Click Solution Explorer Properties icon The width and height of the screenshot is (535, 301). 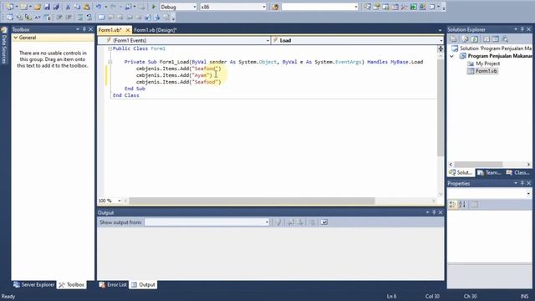(453, 39)
